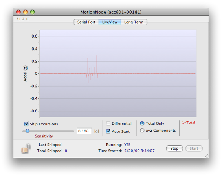Click the red close window button

pyautogui.click(x=18, y=12)
